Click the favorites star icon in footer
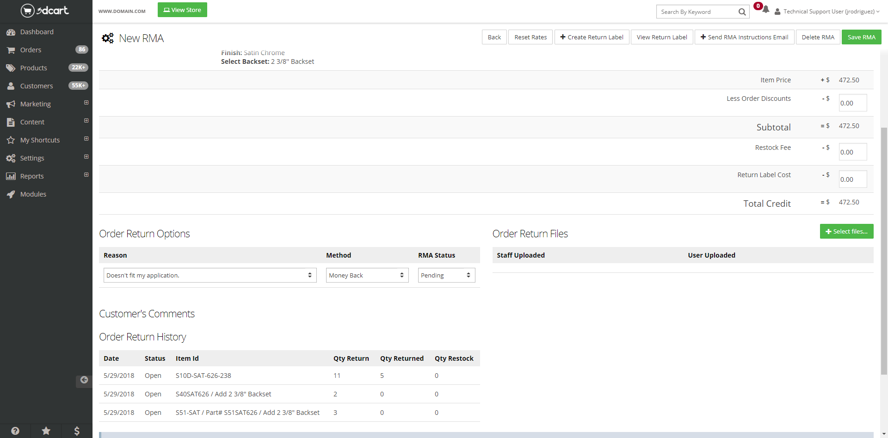888x438 pixels. click(46, 431)
